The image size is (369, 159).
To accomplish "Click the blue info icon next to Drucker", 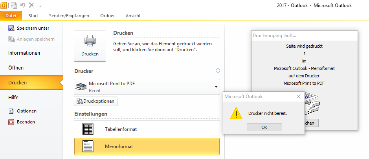I will click(x=218, y=71).
